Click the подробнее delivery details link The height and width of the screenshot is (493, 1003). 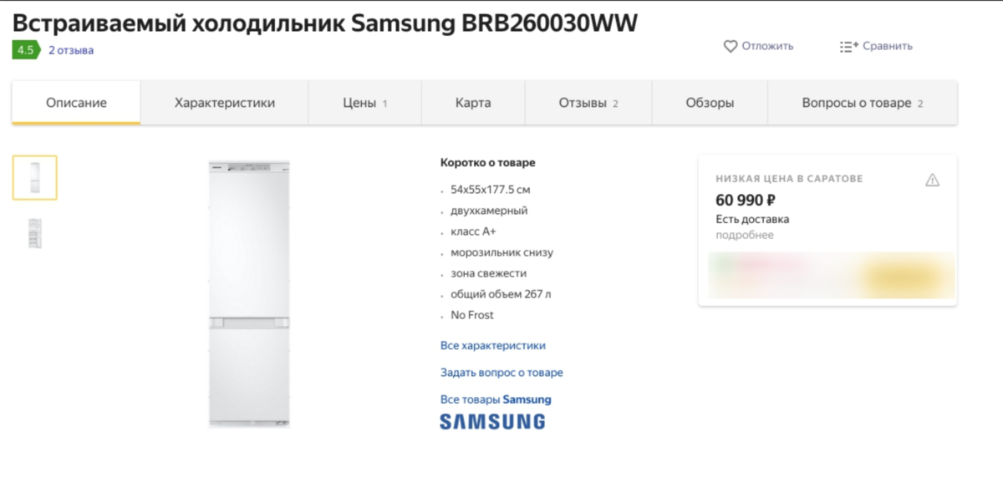[x=745, y=235]
